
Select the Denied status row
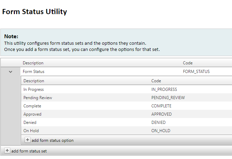[x=126, y=122]
